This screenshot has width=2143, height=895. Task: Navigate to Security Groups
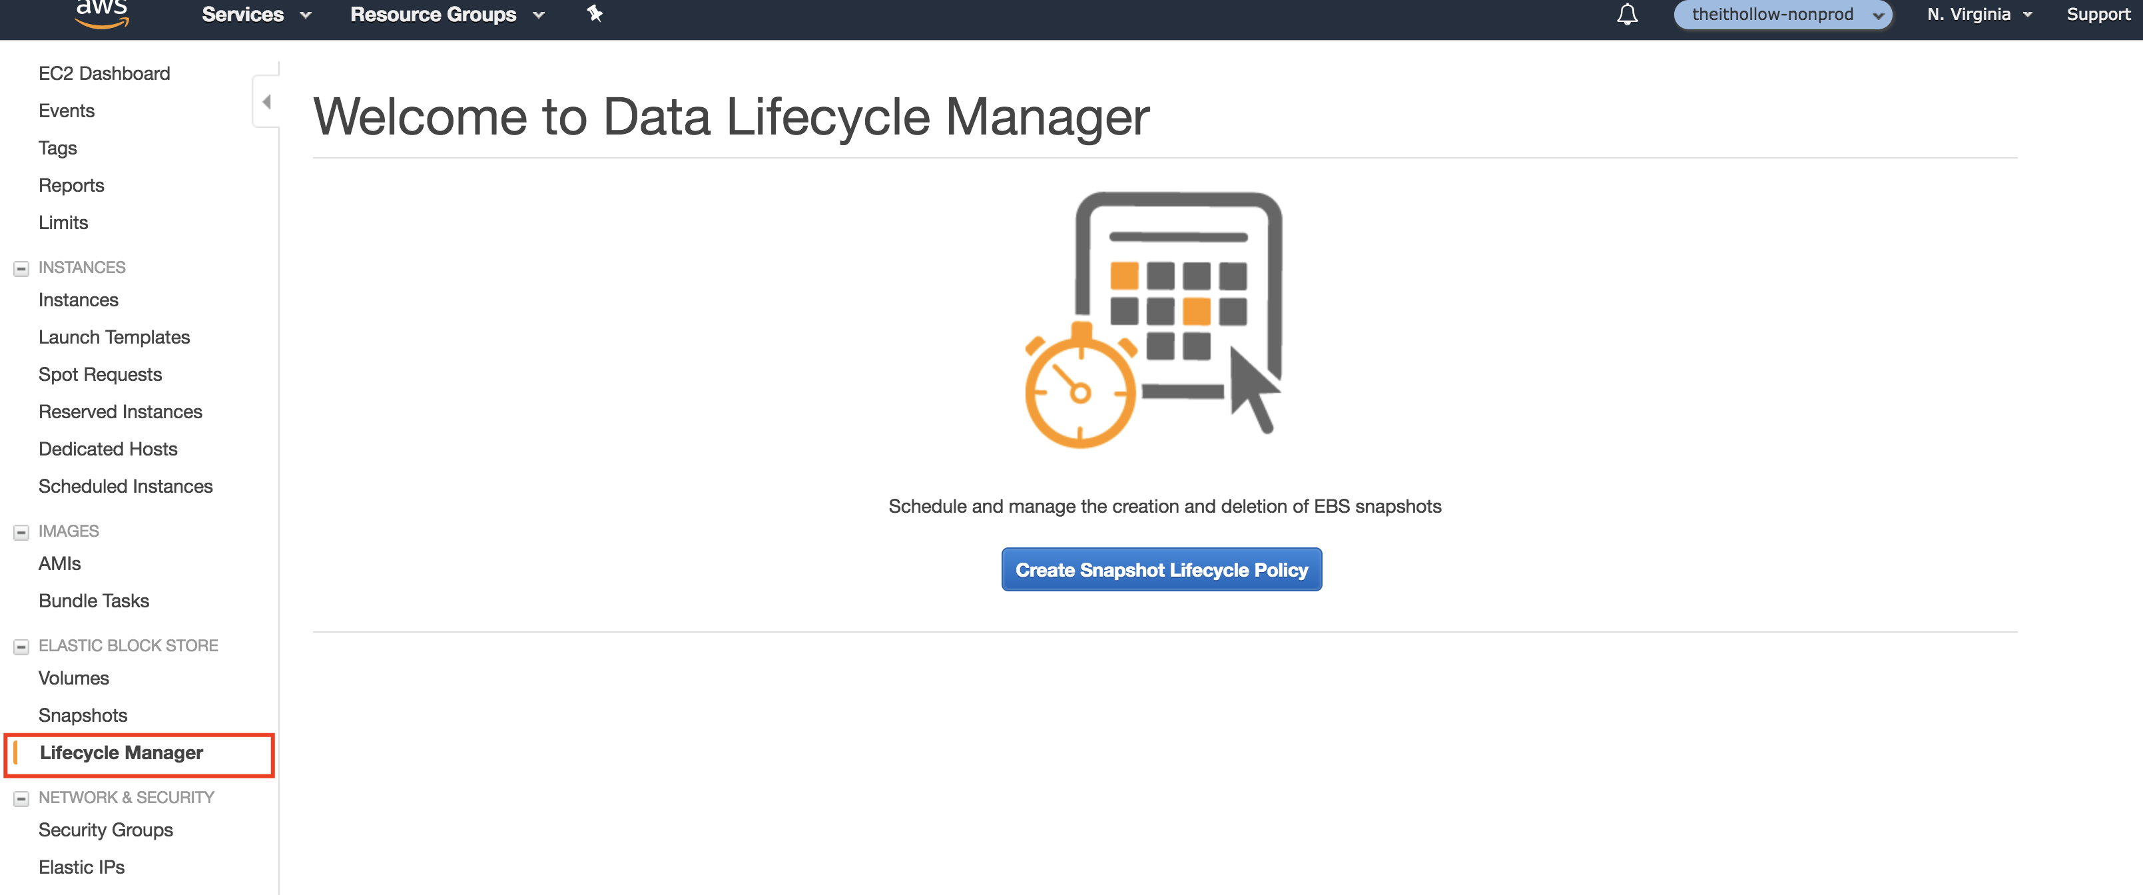[106, 830]
